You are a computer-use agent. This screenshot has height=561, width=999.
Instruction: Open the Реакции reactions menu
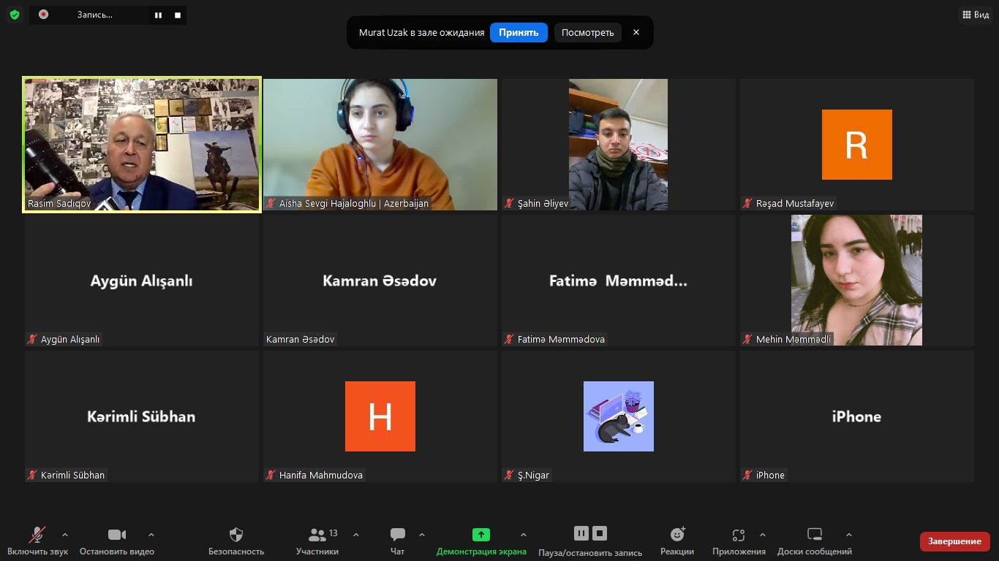click(x=677, y=541)
